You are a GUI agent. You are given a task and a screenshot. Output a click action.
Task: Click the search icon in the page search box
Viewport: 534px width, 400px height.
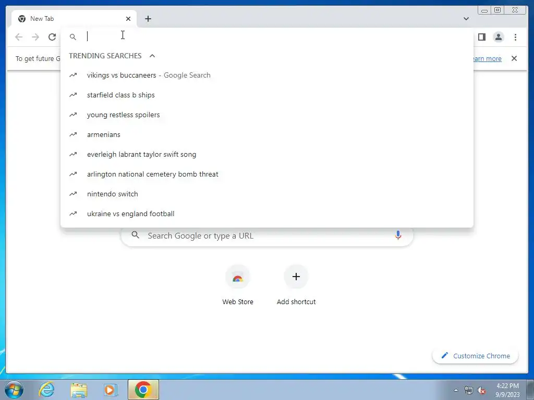point(135,235)
